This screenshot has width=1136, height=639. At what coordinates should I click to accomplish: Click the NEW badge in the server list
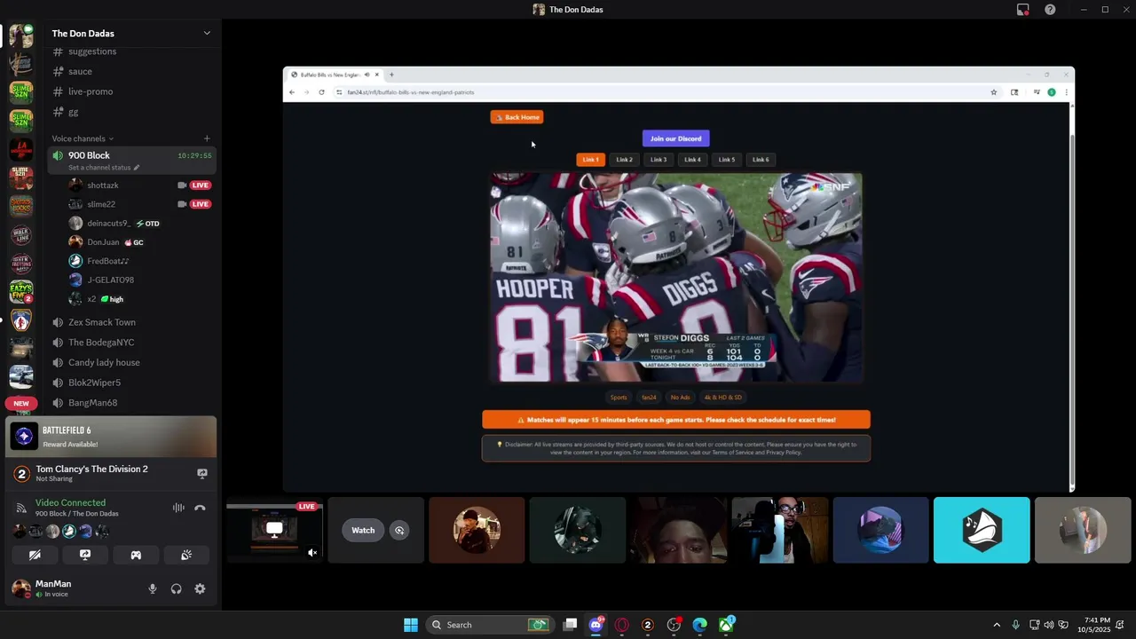coord(21,403)
